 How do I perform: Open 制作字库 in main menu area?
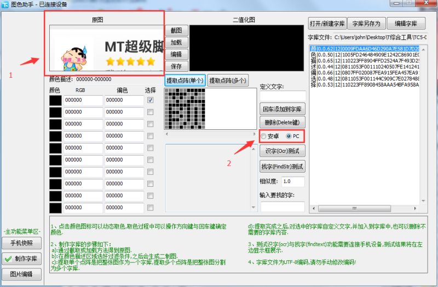[22, 259]
